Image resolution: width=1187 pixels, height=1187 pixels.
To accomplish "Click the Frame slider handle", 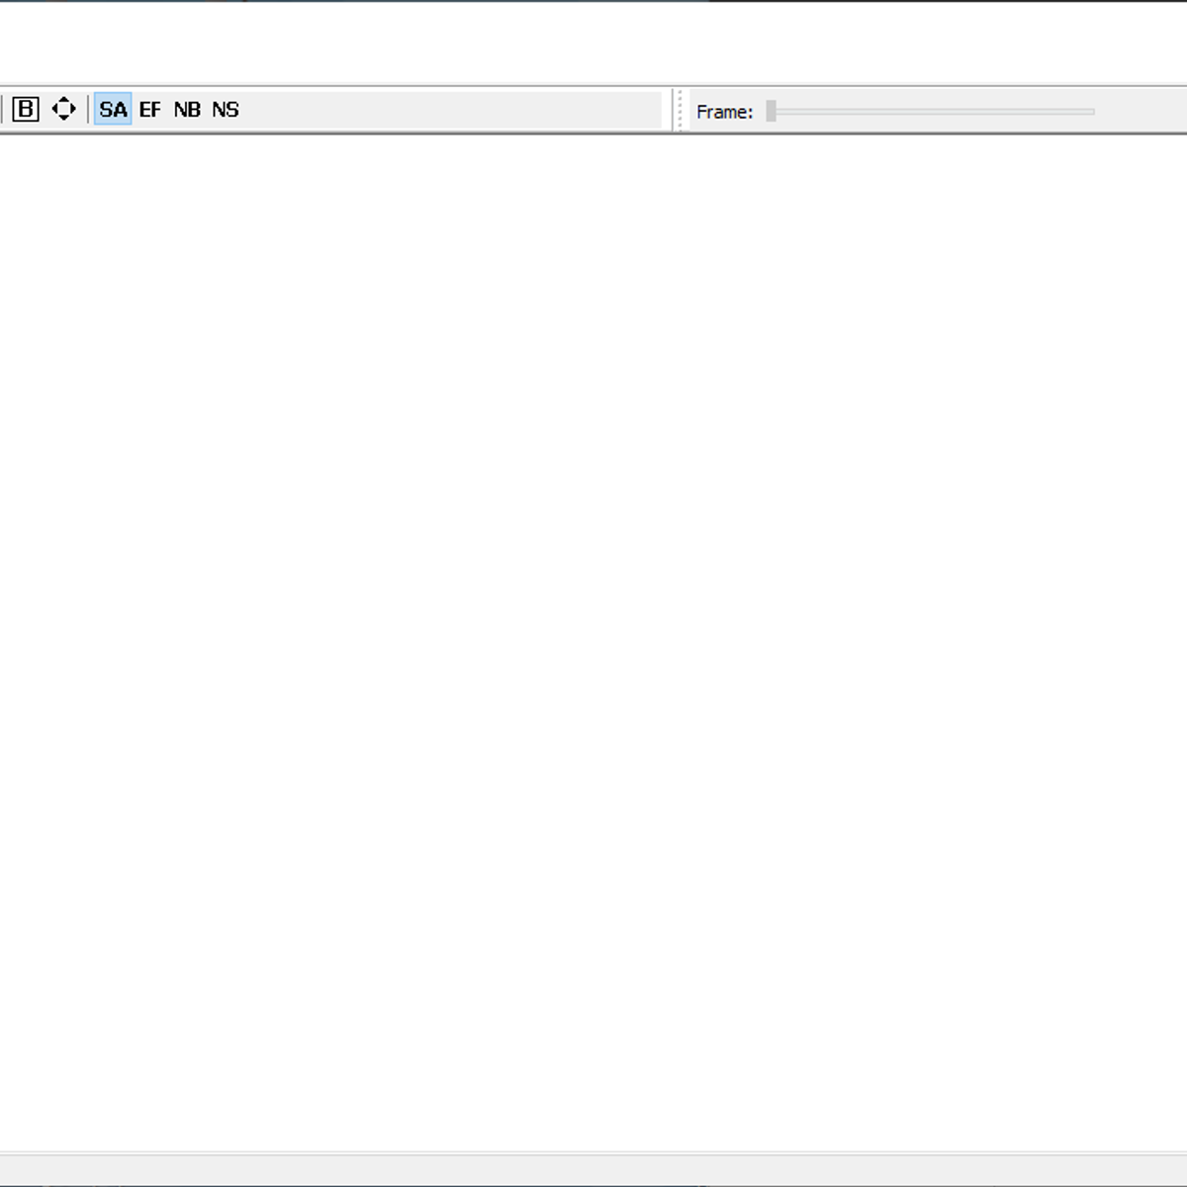I will (x=771, y=112).
